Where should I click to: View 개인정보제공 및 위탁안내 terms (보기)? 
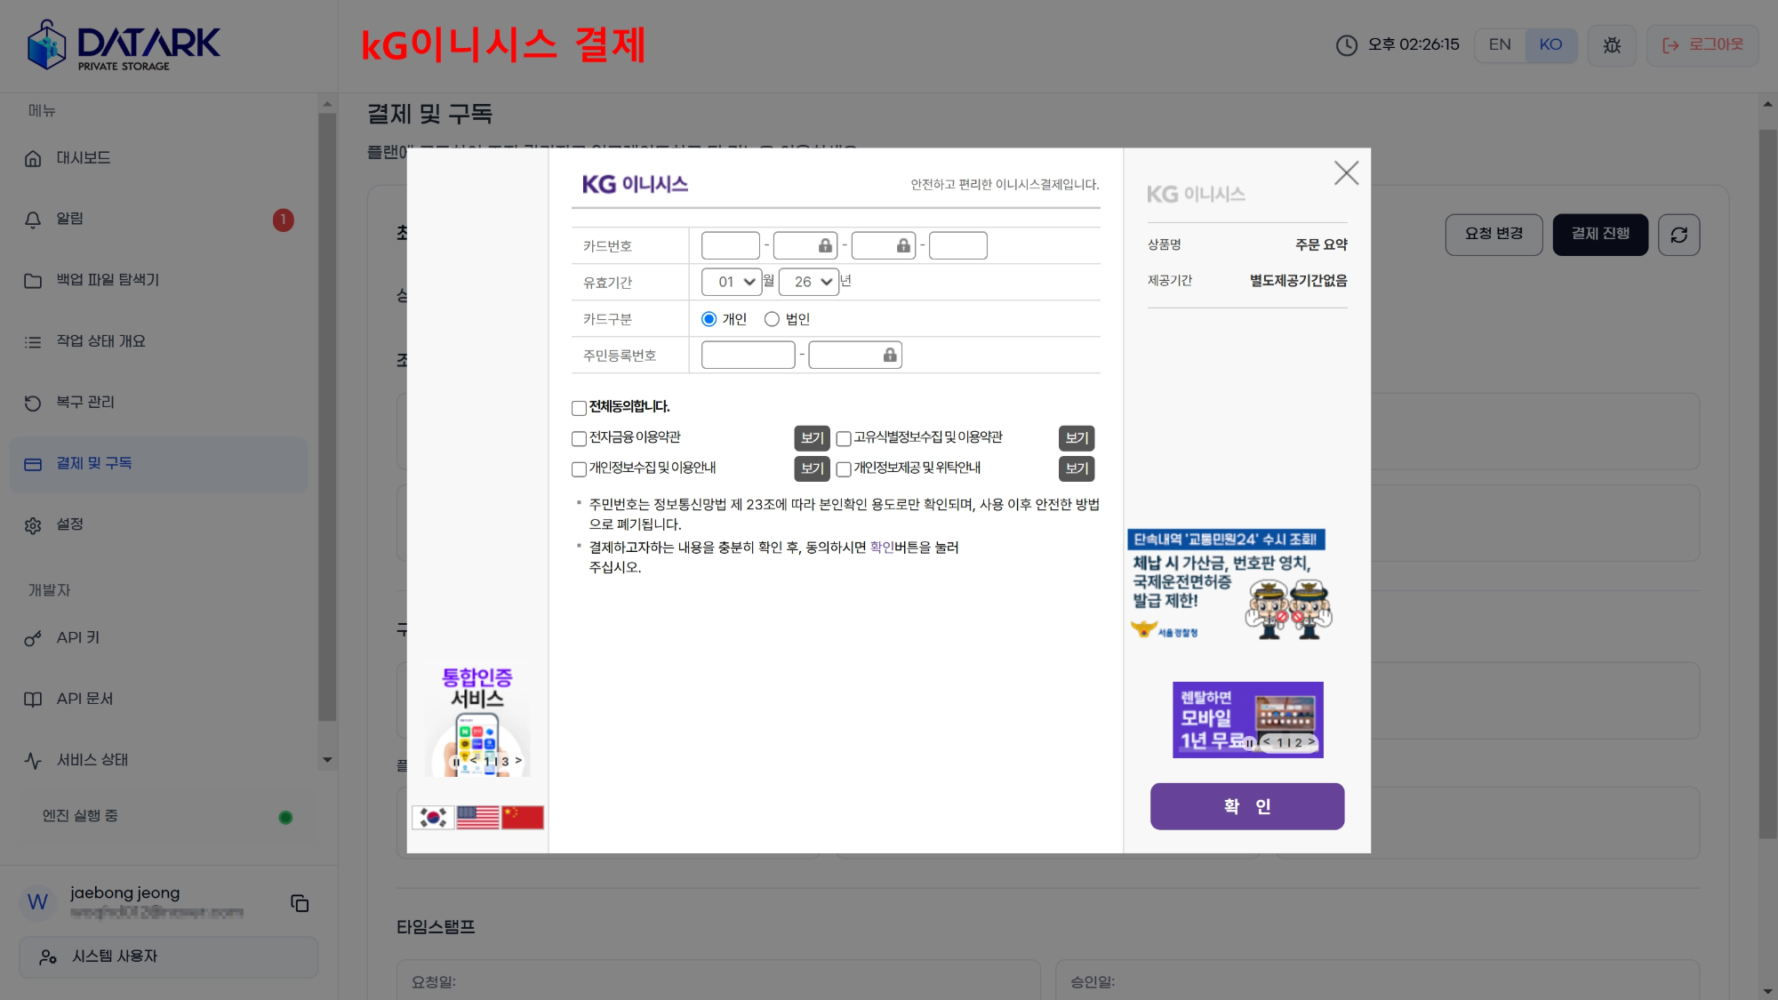(1077, 468)
